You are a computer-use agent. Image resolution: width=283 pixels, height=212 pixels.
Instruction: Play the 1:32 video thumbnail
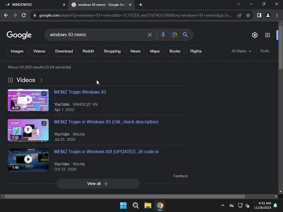click(x=28, y=130)
